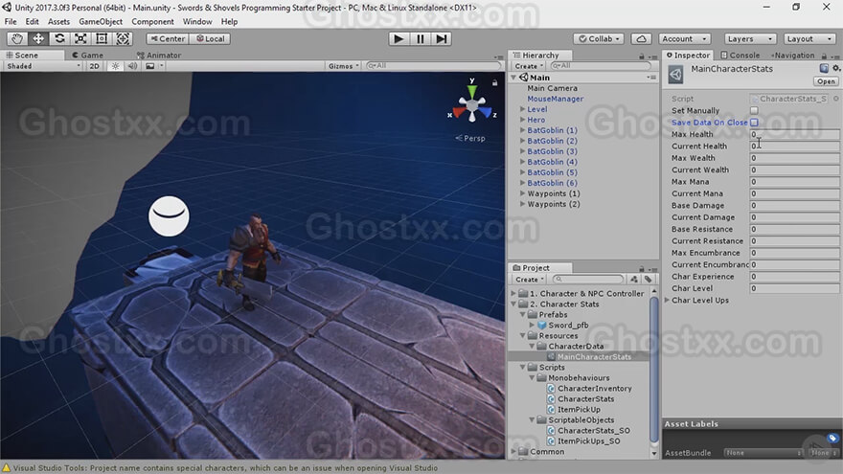843x474 pixels.
Task: Click the Project Create button
Action: [530, 280]
